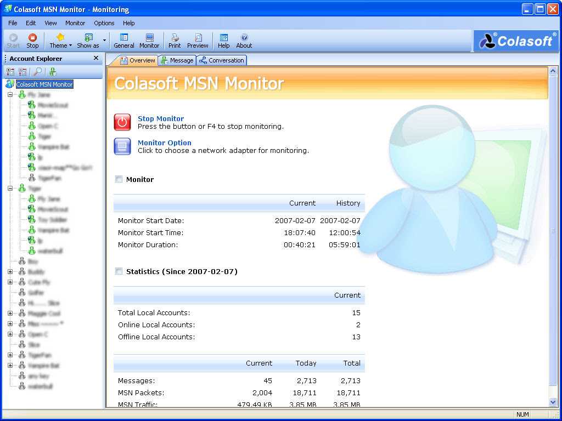
Task: Toggle the Statistics (Since 2007-02-07) checkbox
Action: (119, 271)
